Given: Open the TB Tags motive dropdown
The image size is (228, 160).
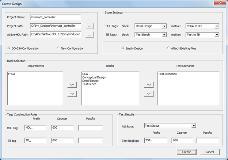Looking at the screenshot, I should (x=217, y=35).
